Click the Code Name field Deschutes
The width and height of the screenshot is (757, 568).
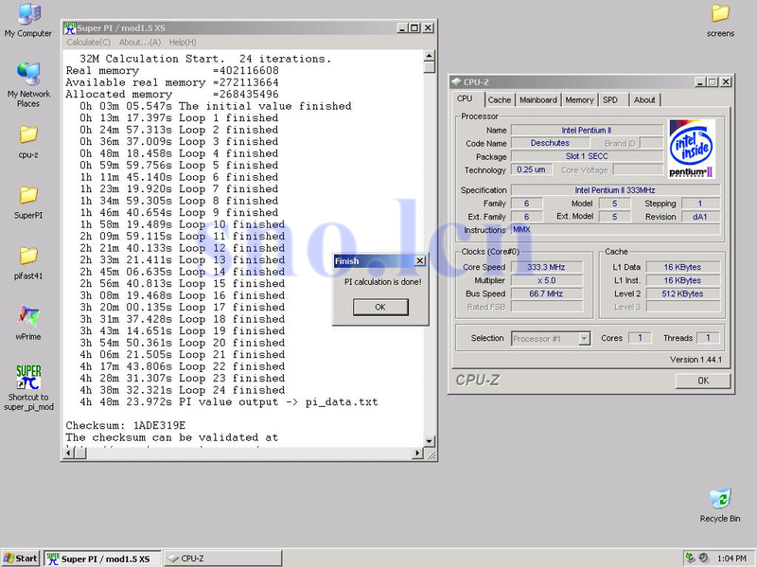tap(550, 143)
